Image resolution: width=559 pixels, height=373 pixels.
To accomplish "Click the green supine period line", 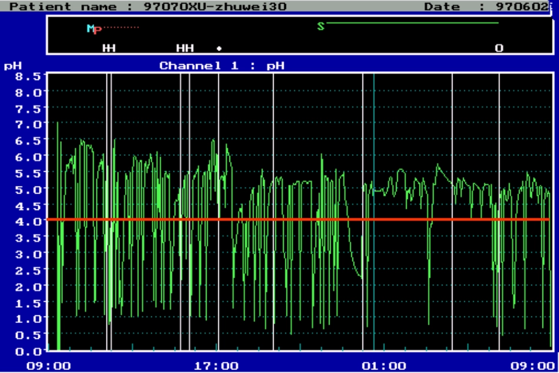I will pyautogui.click(x=412, y=23).
